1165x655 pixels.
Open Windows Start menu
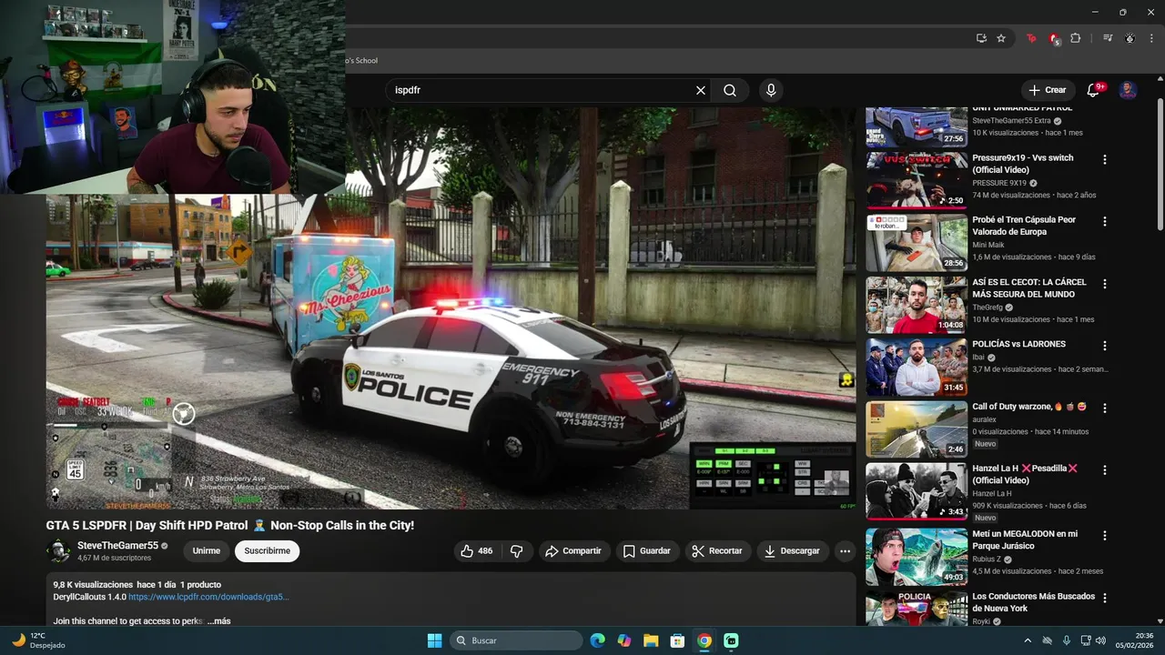(x=434, y=640)
